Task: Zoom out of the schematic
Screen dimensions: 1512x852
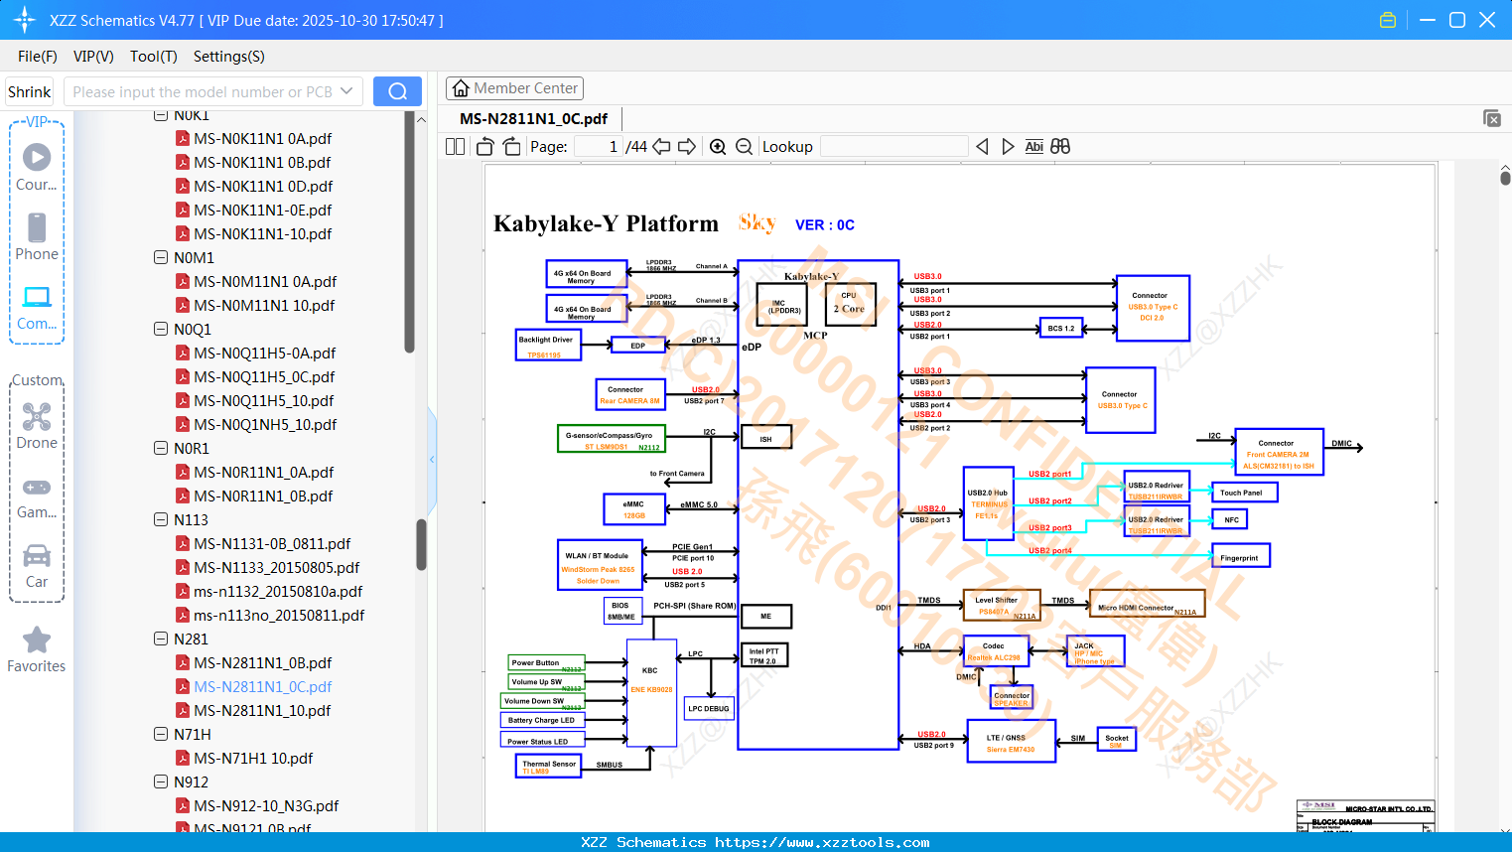Action: pyautogui.click(x=744, y=147)
